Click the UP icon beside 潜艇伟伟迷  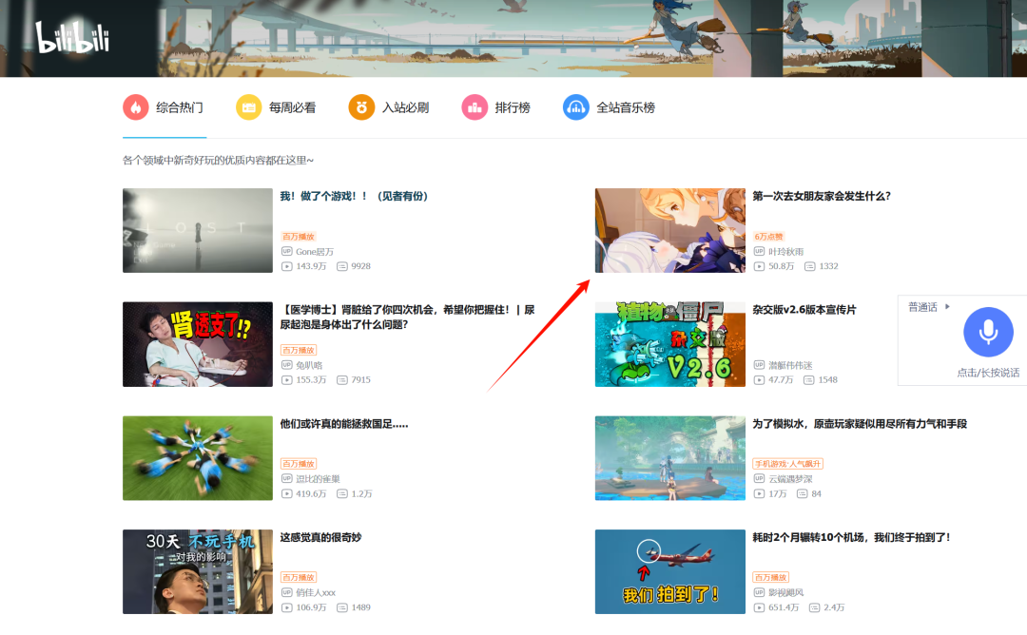(759, 365)
